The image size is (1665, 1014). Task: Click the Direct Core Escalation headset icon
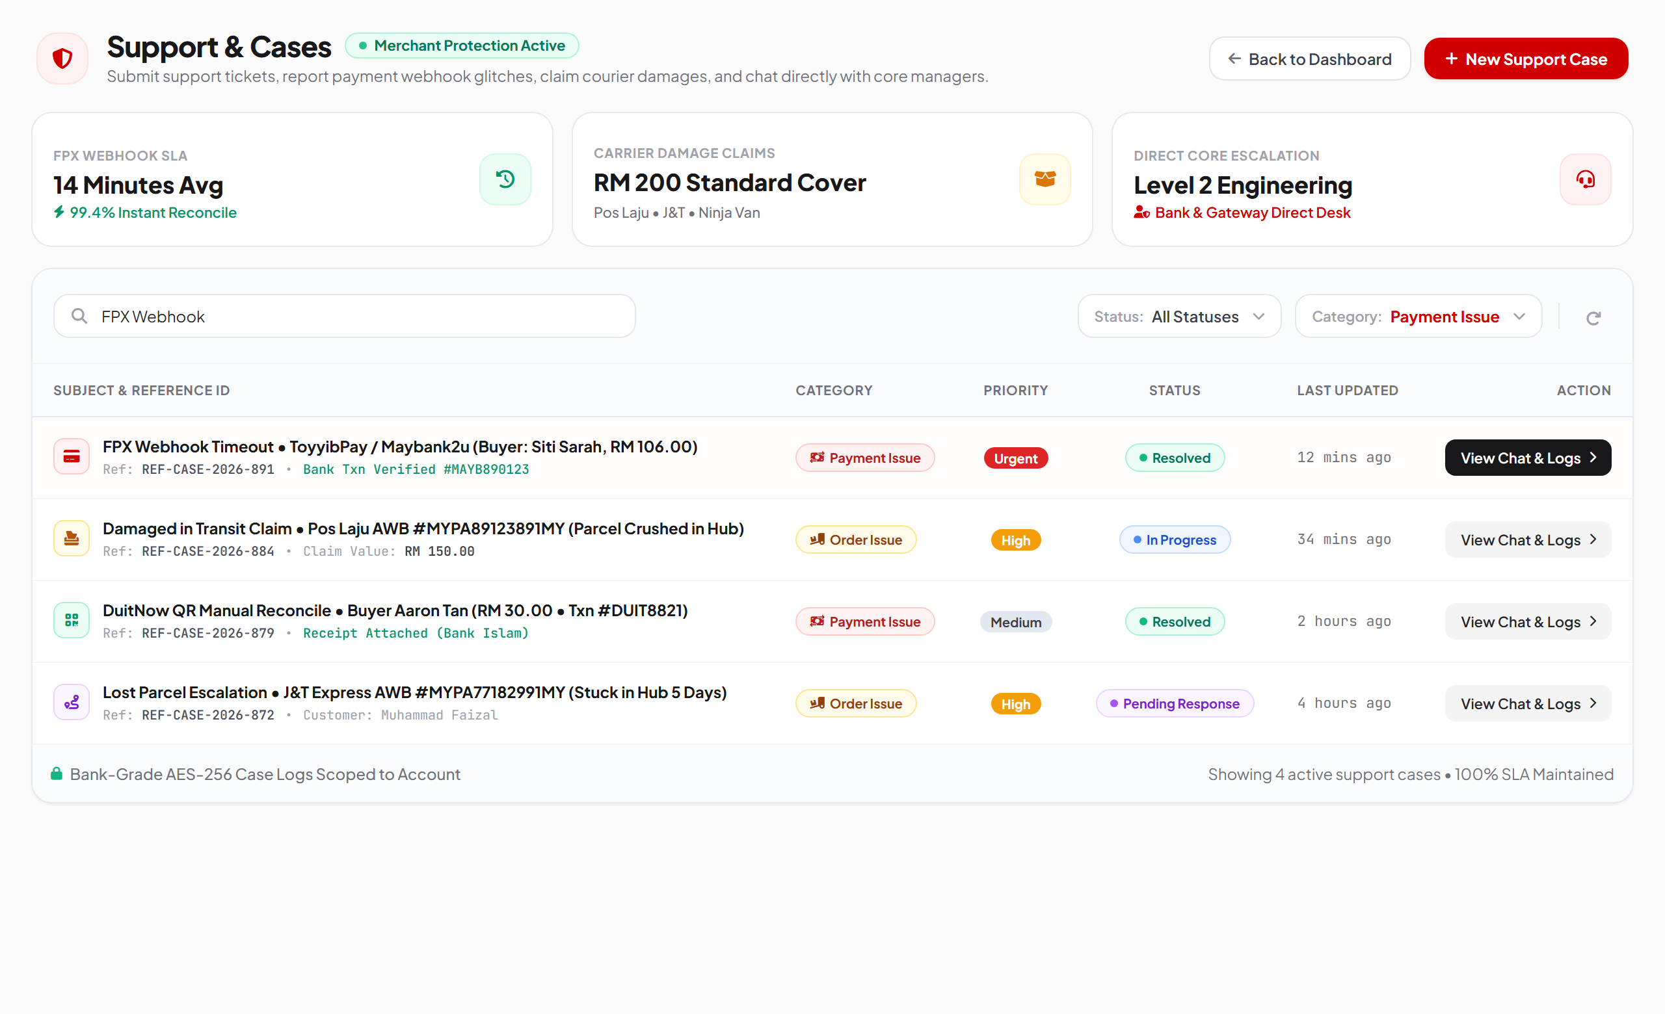1584,179
